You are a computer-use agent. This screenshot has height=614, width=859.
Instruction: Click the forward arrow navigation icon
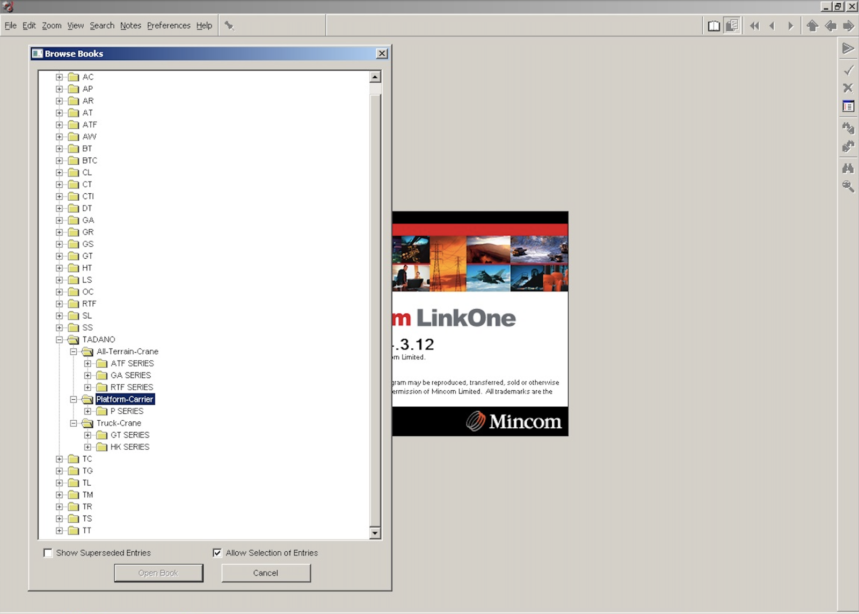[849, 26]
